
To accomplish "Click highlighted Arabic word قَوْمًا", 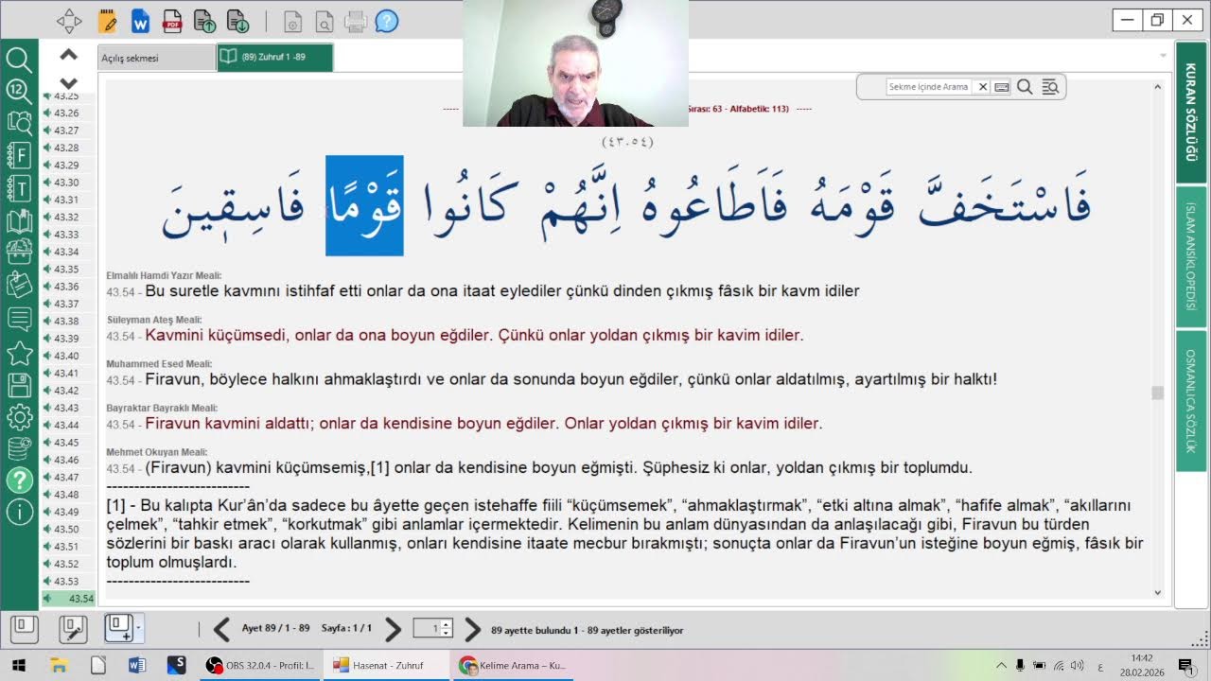I will [x=364, y=205].
